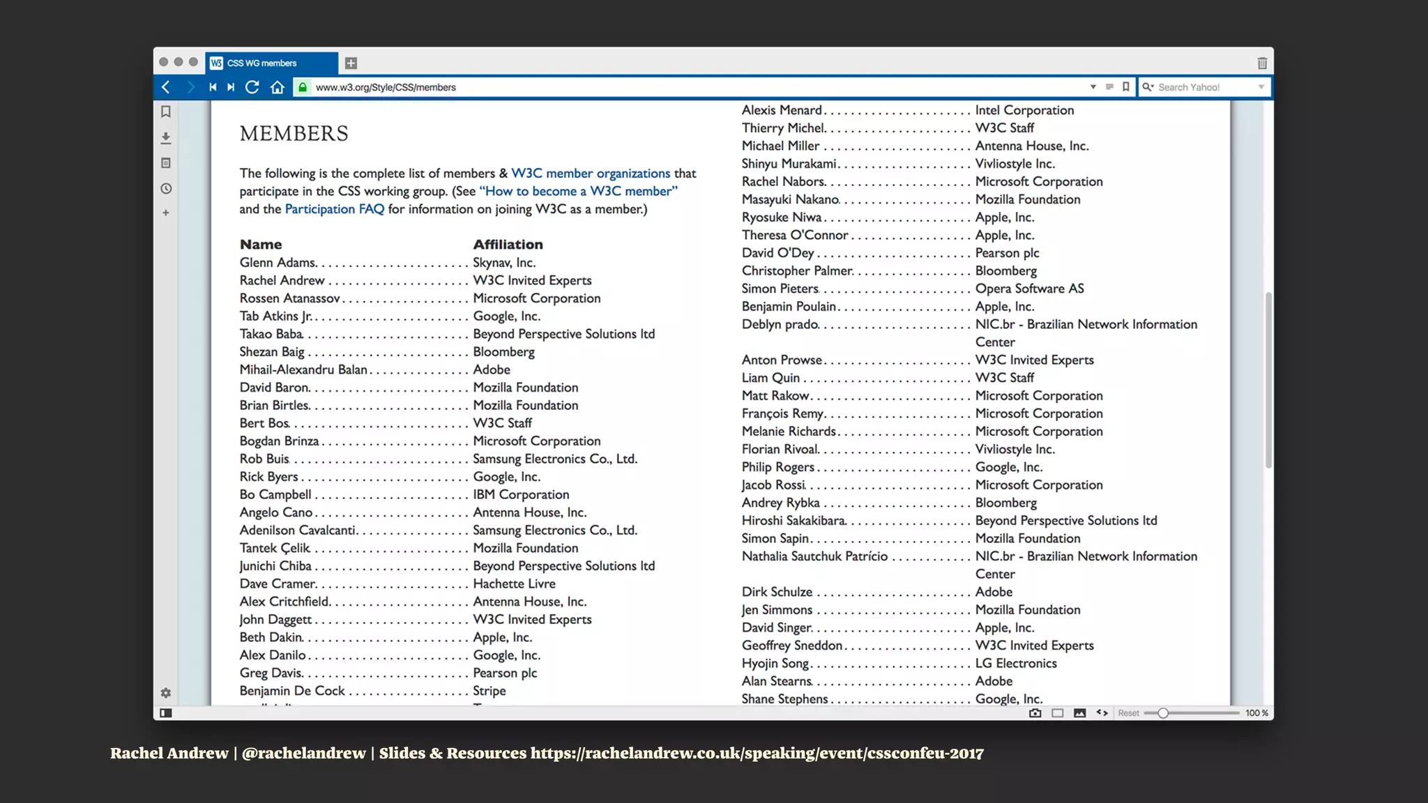This screenshot has height=803, width=1428.
Task: Open the Notes side panel
Action: point(166,163)
